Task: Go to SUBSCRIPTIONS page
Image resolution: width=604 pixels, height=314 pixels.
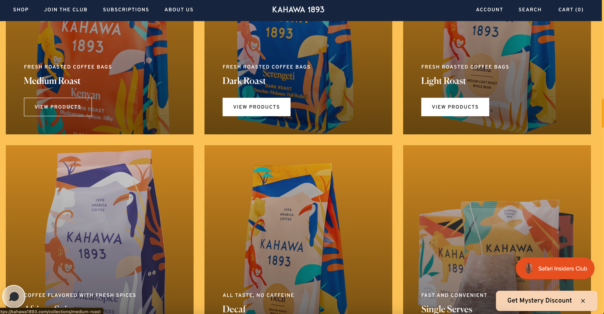Action: (126, 10)
